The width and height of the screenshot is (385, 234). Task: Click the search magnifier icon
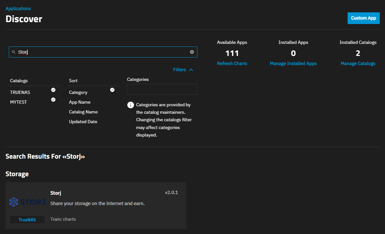point(14,52)
